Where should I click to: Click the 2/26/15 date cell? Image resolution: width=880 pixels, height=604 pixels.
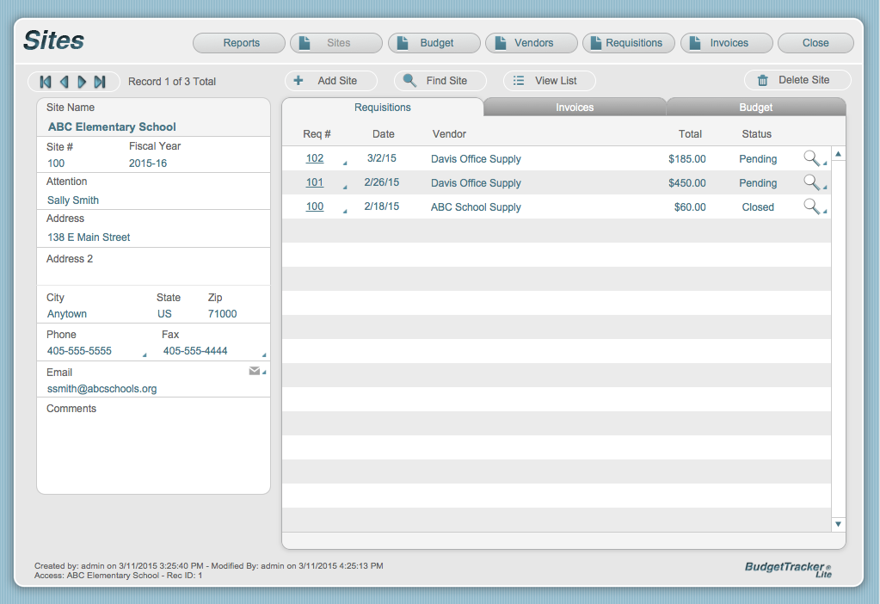click(x=382, y=182)
